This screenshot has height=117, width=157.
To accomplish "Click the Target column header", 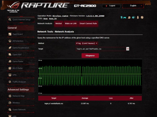I will [x=54, y=98].
